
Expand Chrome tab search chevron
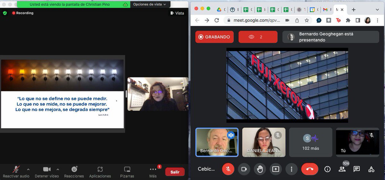[x=377, y=10]
